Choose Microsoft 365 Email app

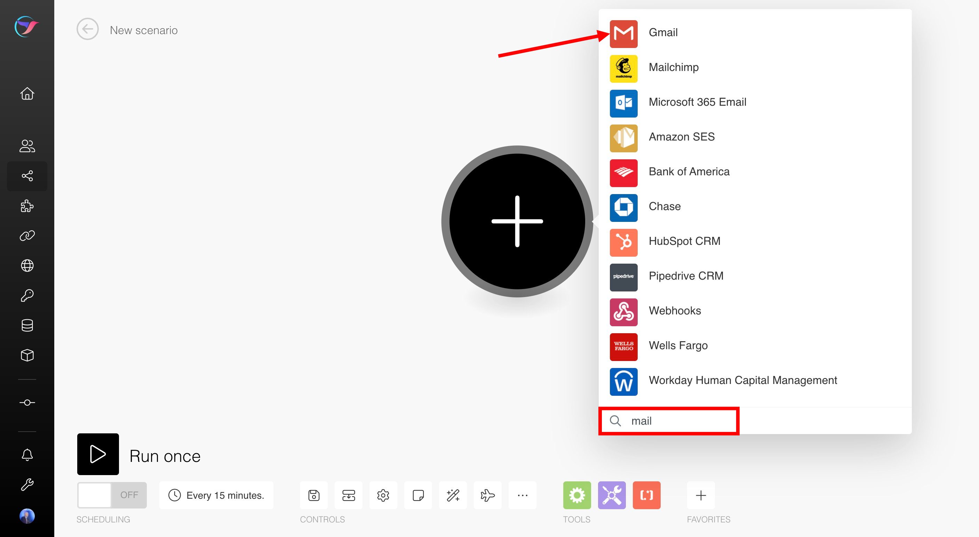pos(697,102)
